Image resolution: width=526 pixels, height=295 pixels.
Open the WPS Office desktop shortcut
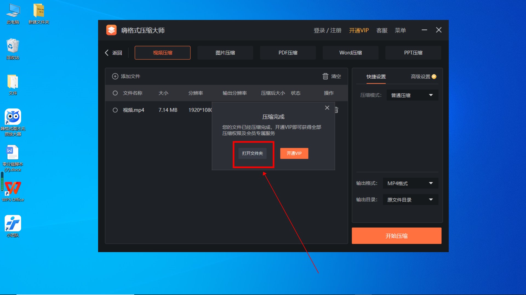click(x=13, y=188)
